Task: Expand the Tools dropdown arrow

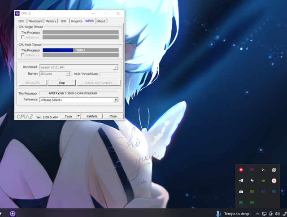Action: tap(78, 116)
